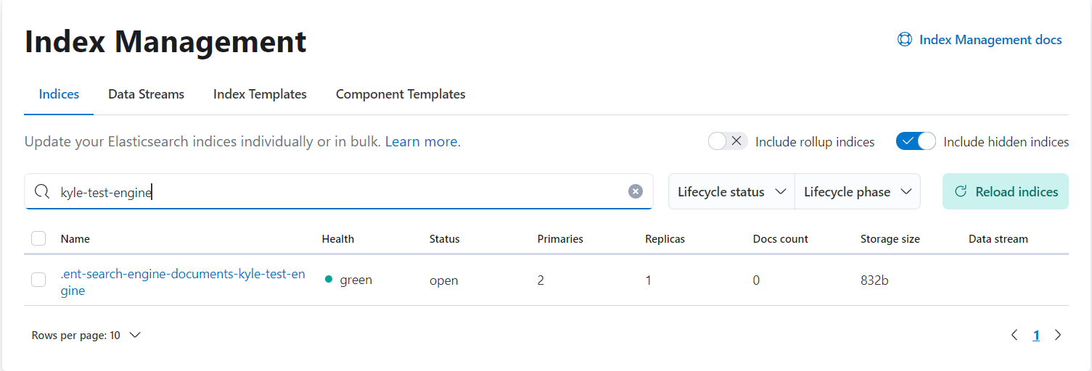Click the lifebuoy help icon beside docs link

905,40
